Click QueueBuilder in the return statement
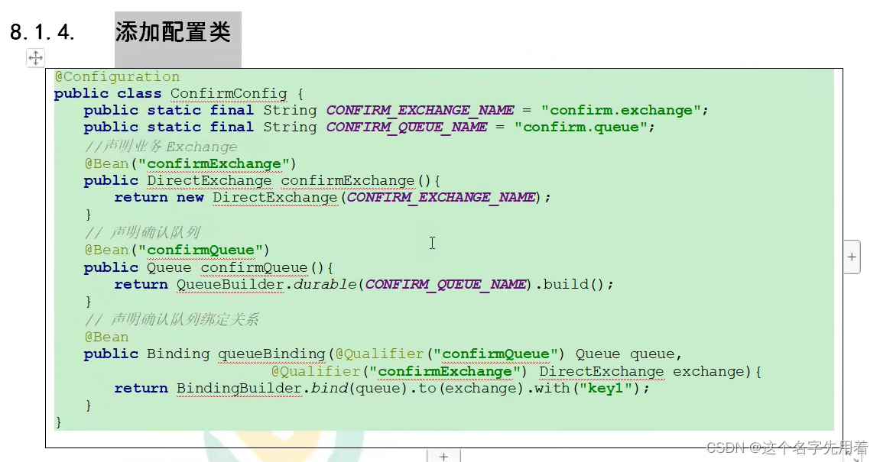This screenshot has width=880, height=462. pyautogui.click(x=230, y=285)
